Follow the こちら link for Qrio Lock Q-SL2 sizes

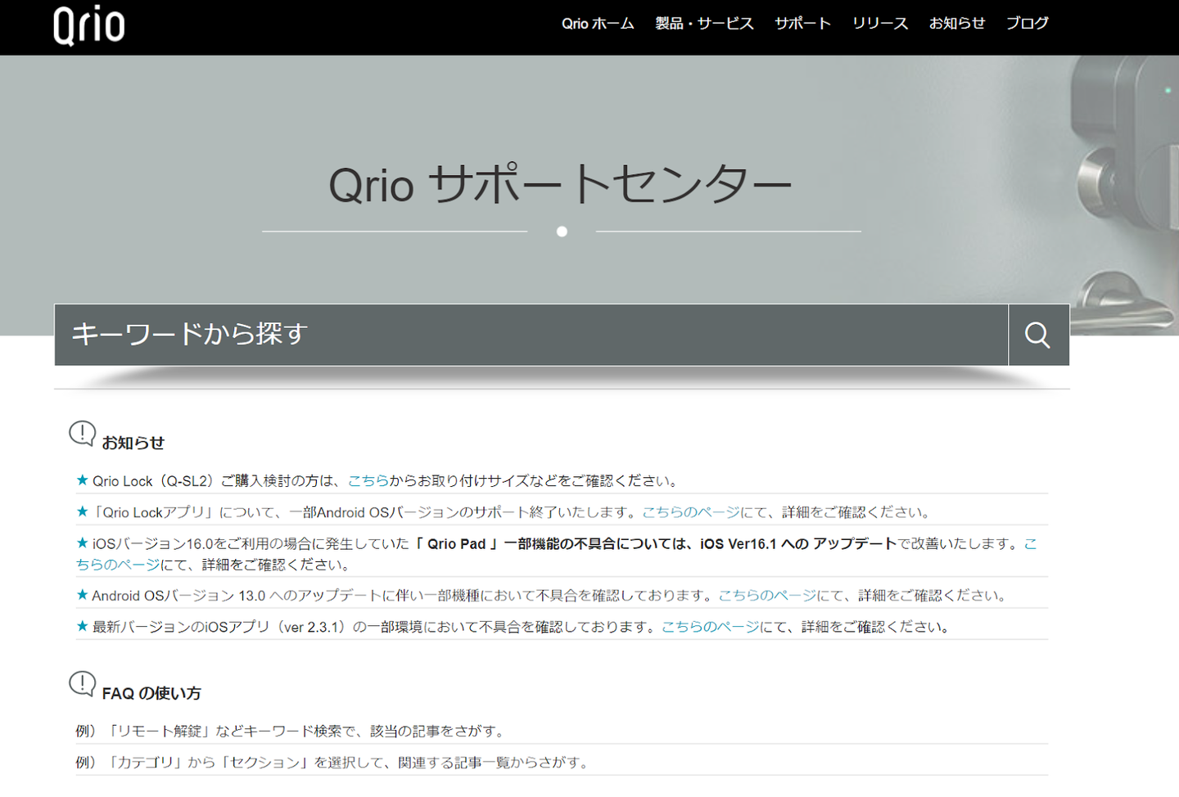[368, 481]
